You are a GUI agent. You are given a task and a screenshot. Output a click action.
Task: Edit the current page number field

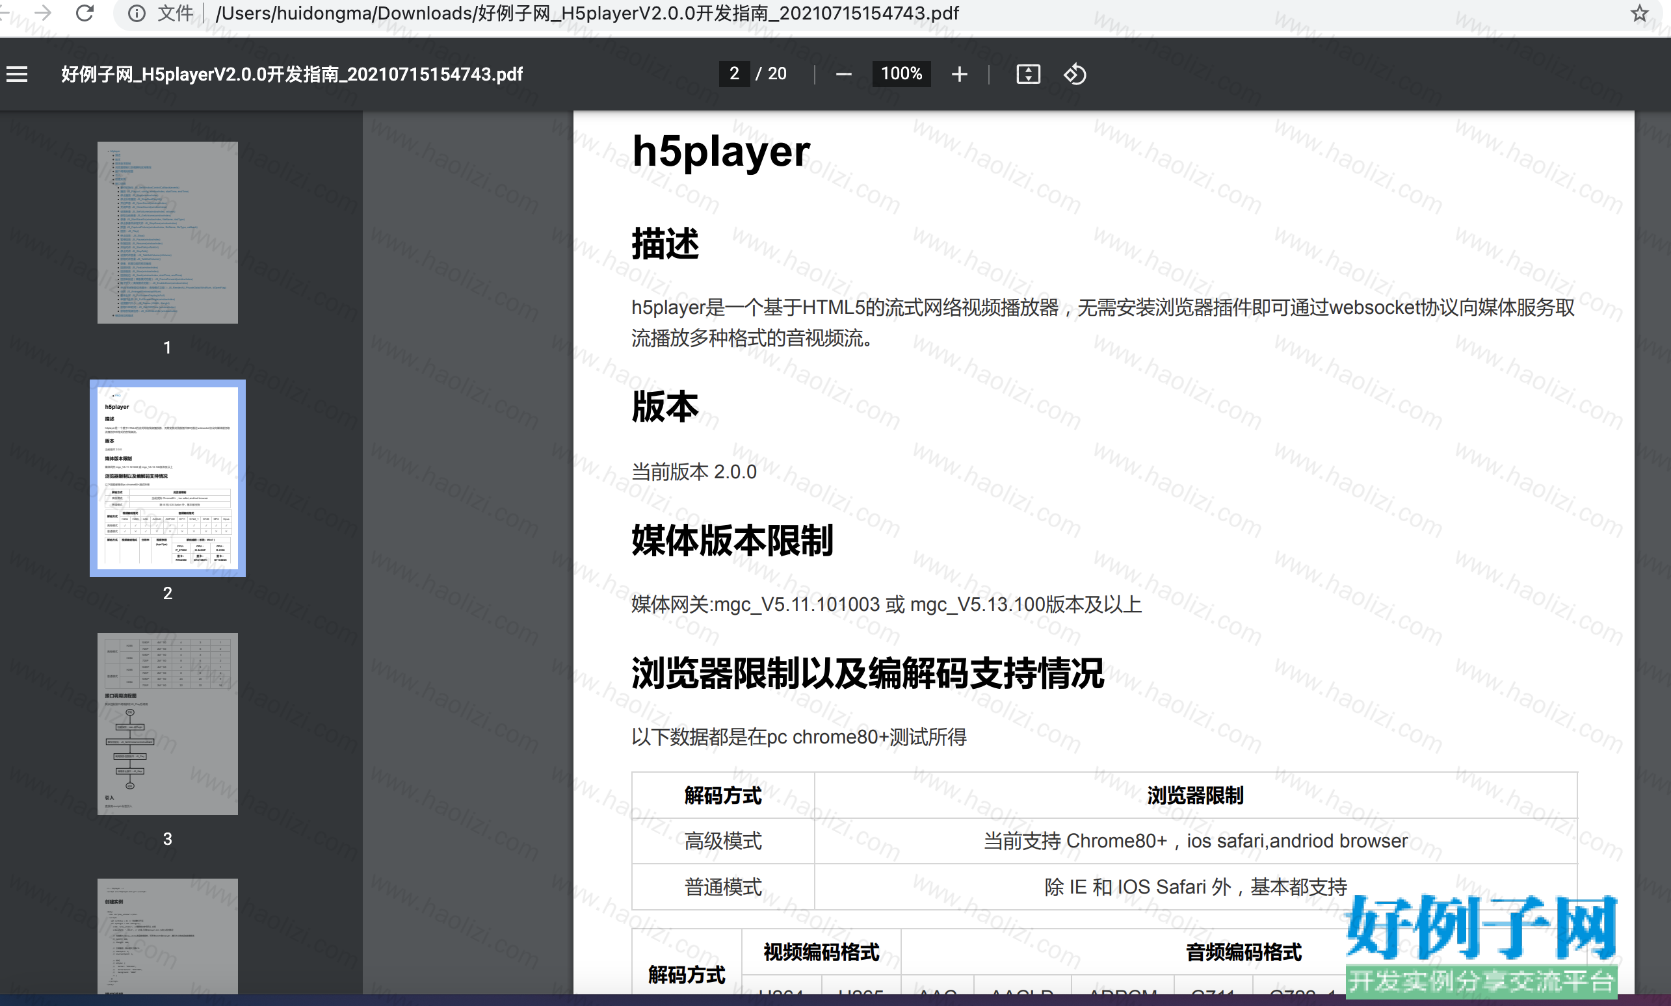734,73
